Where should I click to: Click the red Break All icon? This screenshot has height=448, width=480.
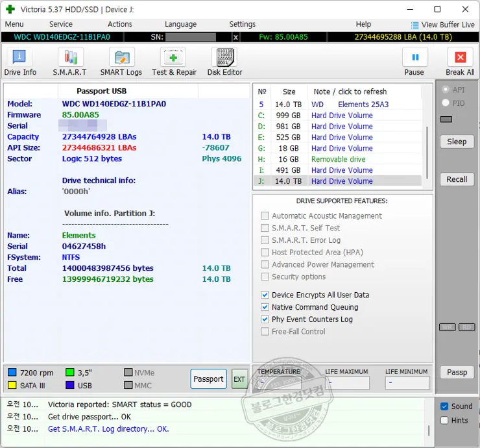[x=460, y=57]
